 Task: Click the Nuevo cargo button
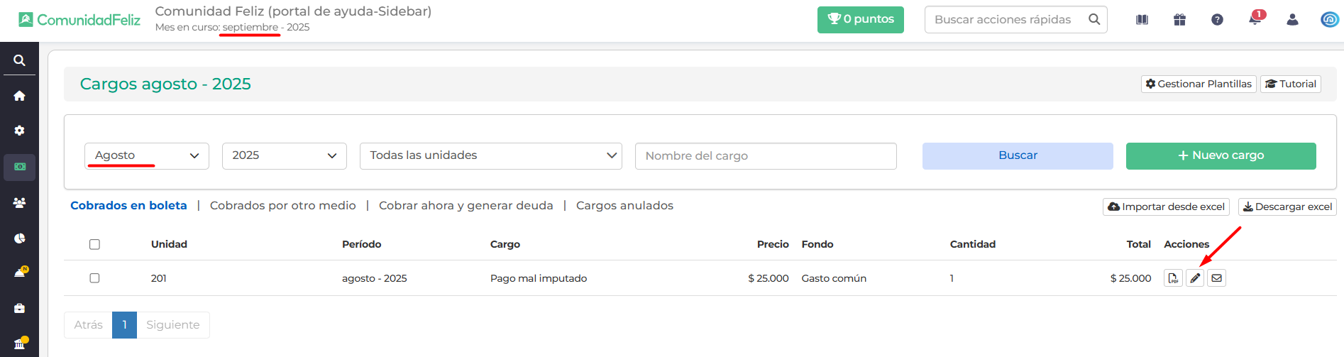click(1221, 156)
